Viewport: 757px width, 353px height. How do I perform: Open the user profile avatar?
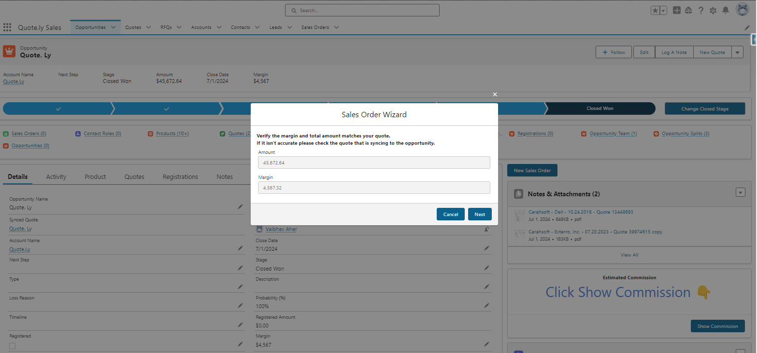pyautogui.click(x=743, y=10)
